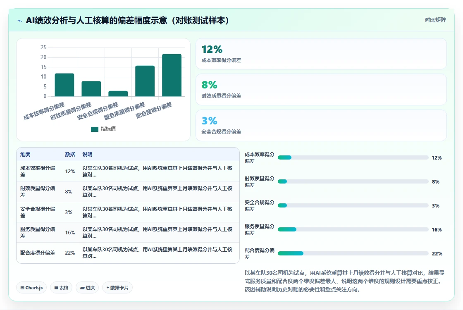
Task: Click the description text in the 22% table row
Action: (158, 253)
